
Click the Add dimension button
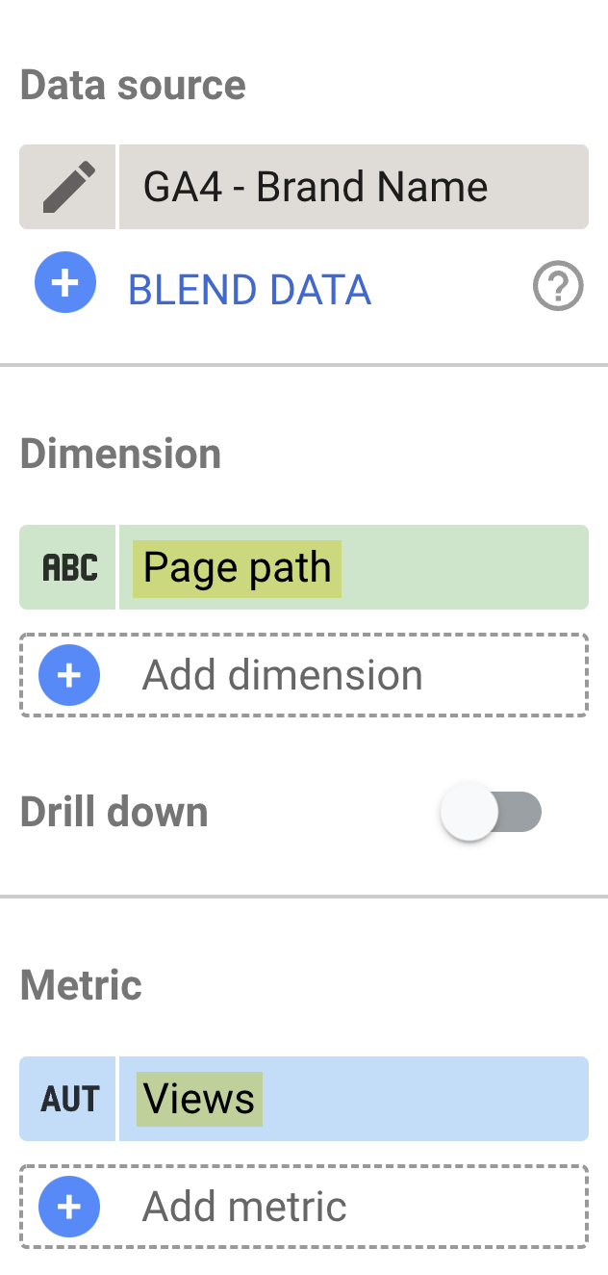tap(281, 675)
